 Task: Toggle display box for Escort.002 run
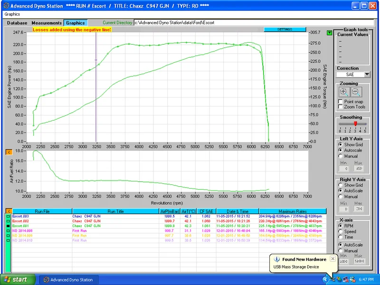click(8, 221)
